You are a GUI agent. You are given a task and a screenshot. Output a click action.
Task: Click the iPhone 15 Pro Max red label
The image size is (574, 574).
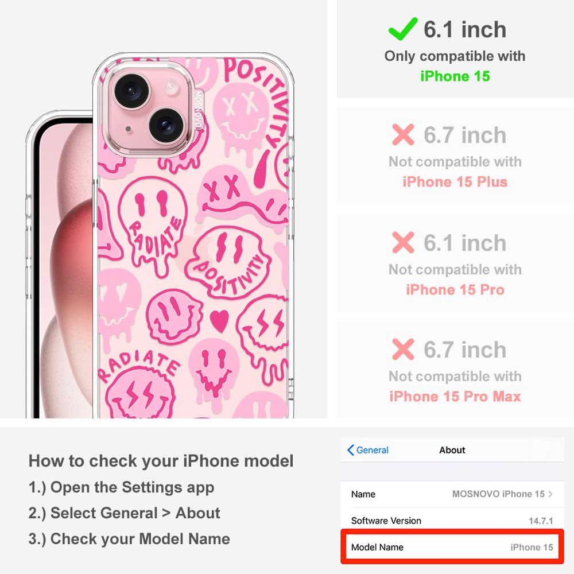point(455,397)
